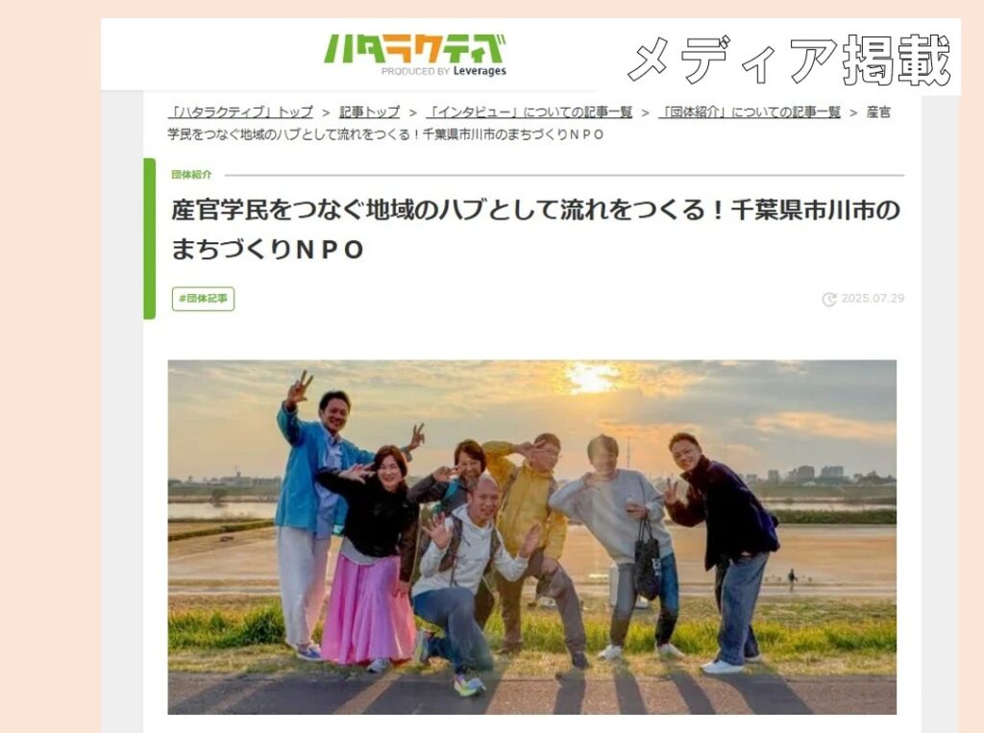Screen dimensions: 984x733
Task: Open the group photo hero image
Action: click(531, 537)
